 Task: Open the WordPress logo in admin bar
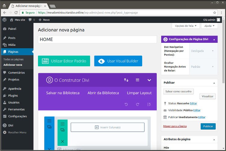pyautogui.click(x=5, y=20)
